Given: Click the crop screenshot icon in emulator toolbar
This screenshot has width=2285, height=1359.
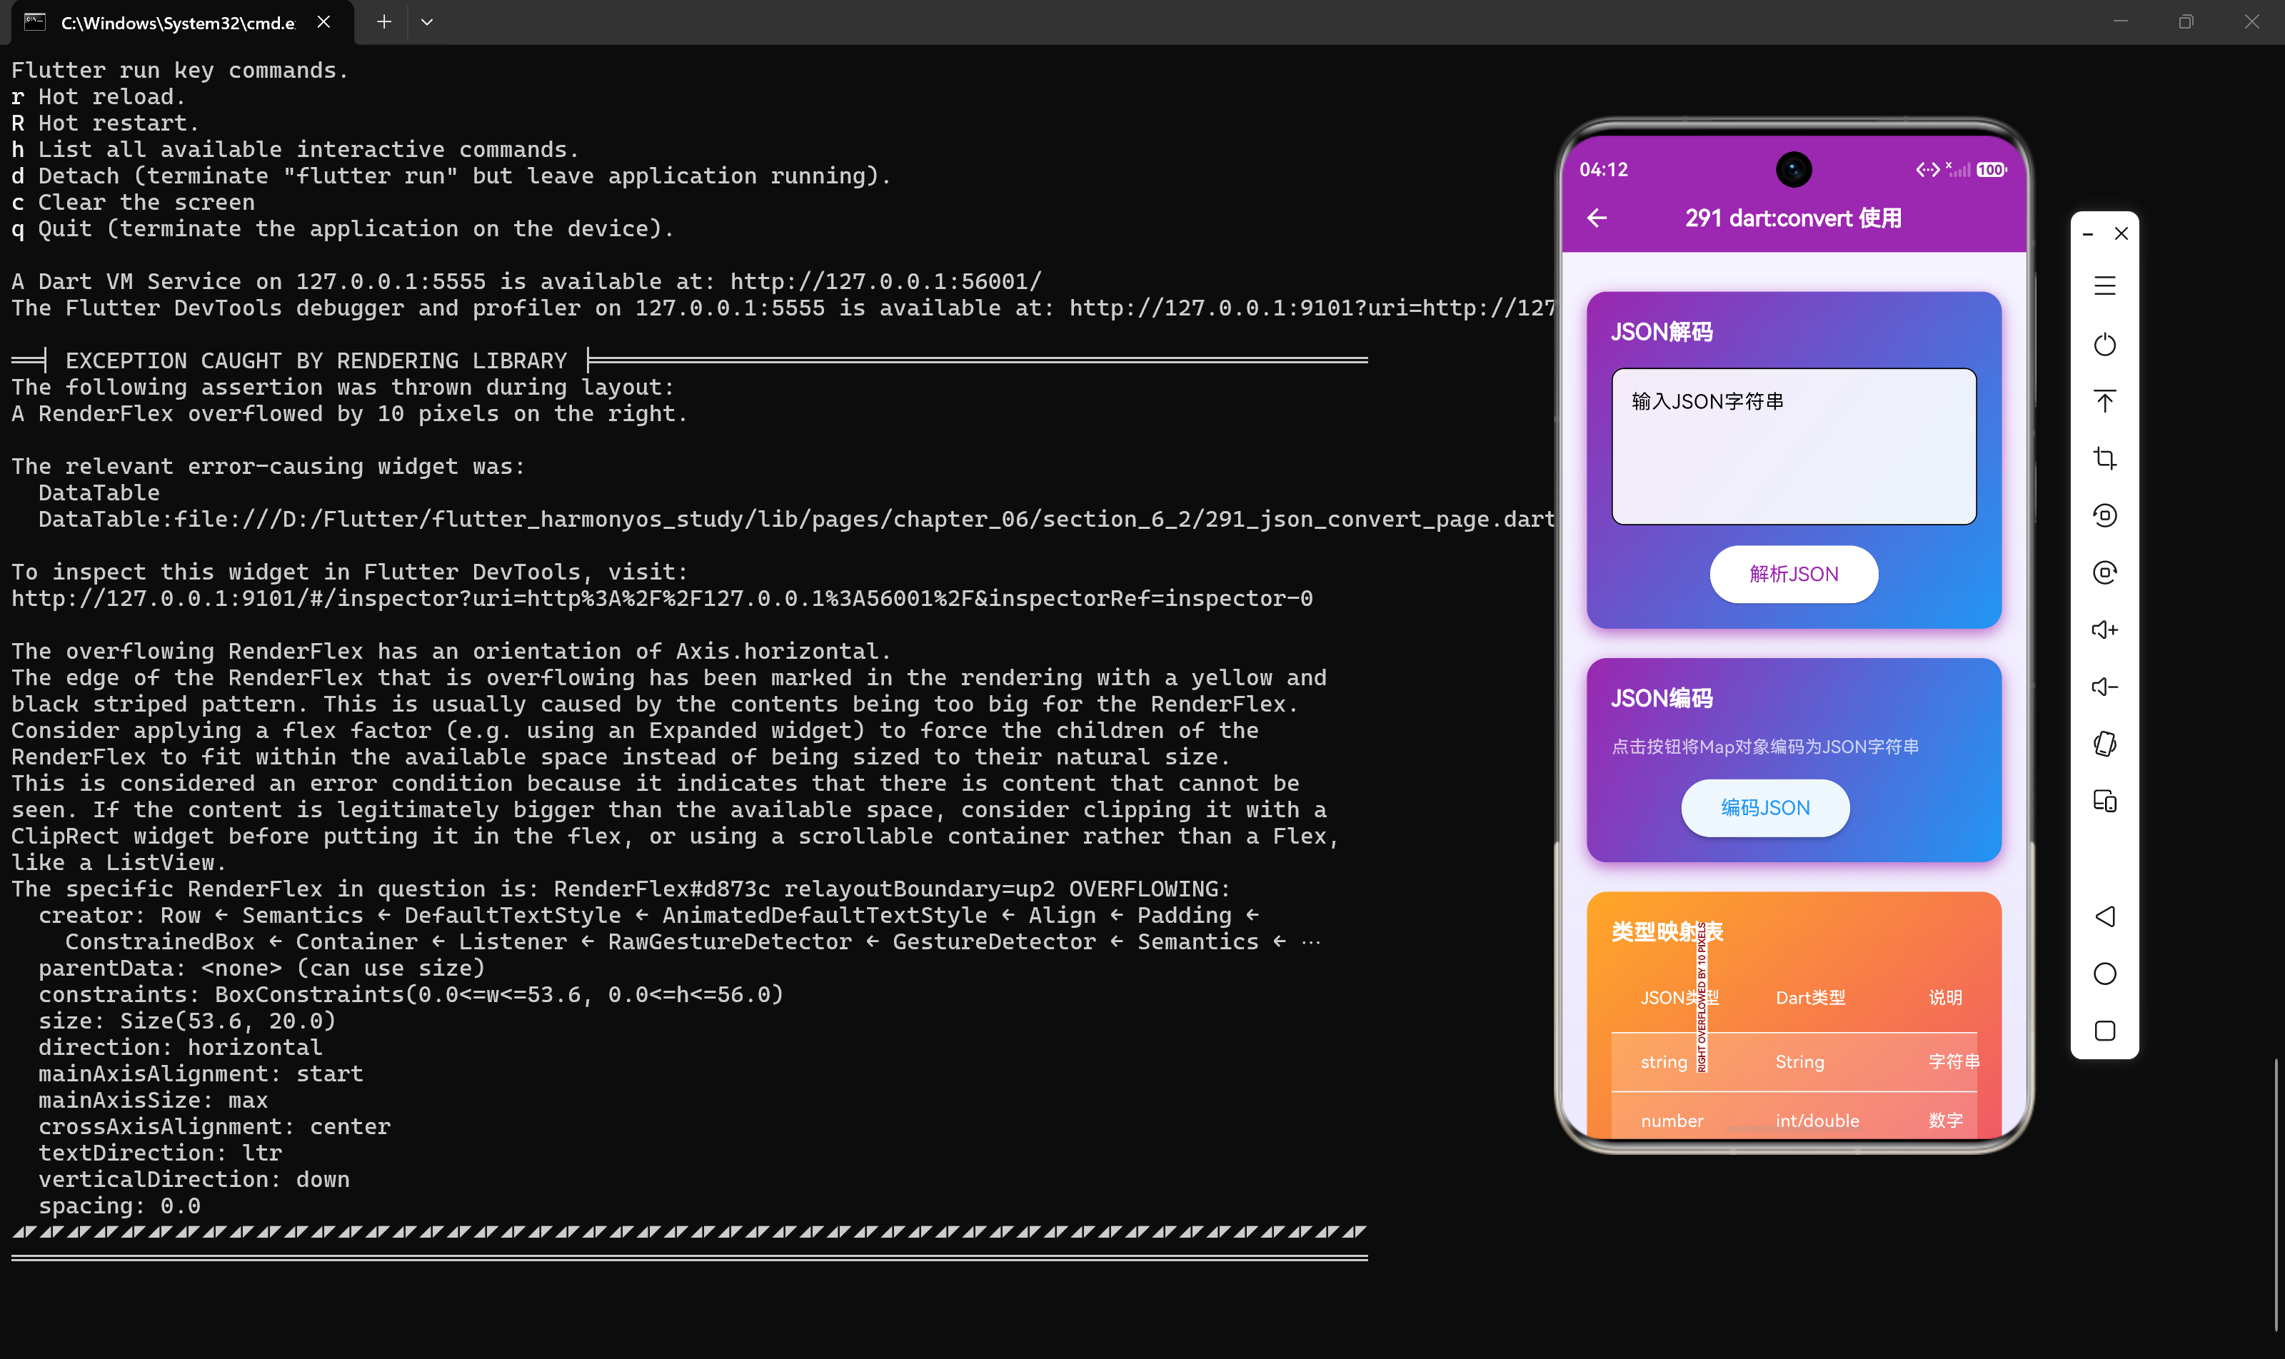Looking at the screenshot, I should click(2104, 458).
